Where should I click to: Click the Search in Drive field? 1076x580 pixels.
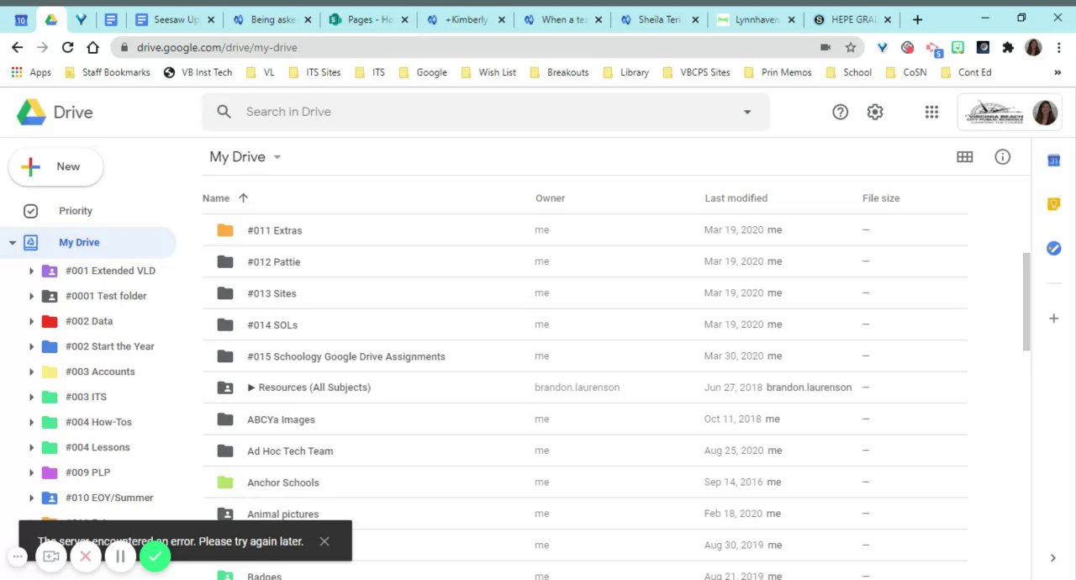471,112
